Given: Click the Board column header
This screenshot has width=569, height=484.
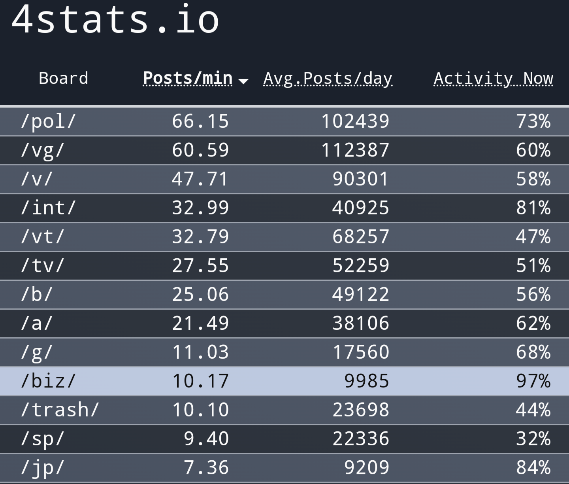Looking at the screenshot, I should (x=64, y=78).
